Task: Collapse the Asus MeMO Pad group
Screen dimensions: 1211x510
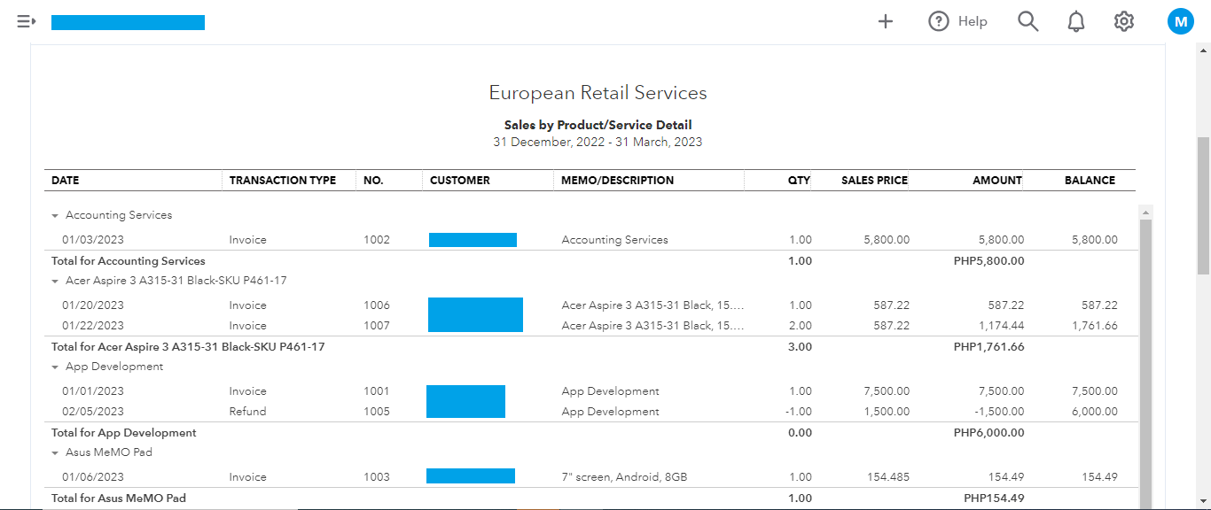Action: point(55,452)
